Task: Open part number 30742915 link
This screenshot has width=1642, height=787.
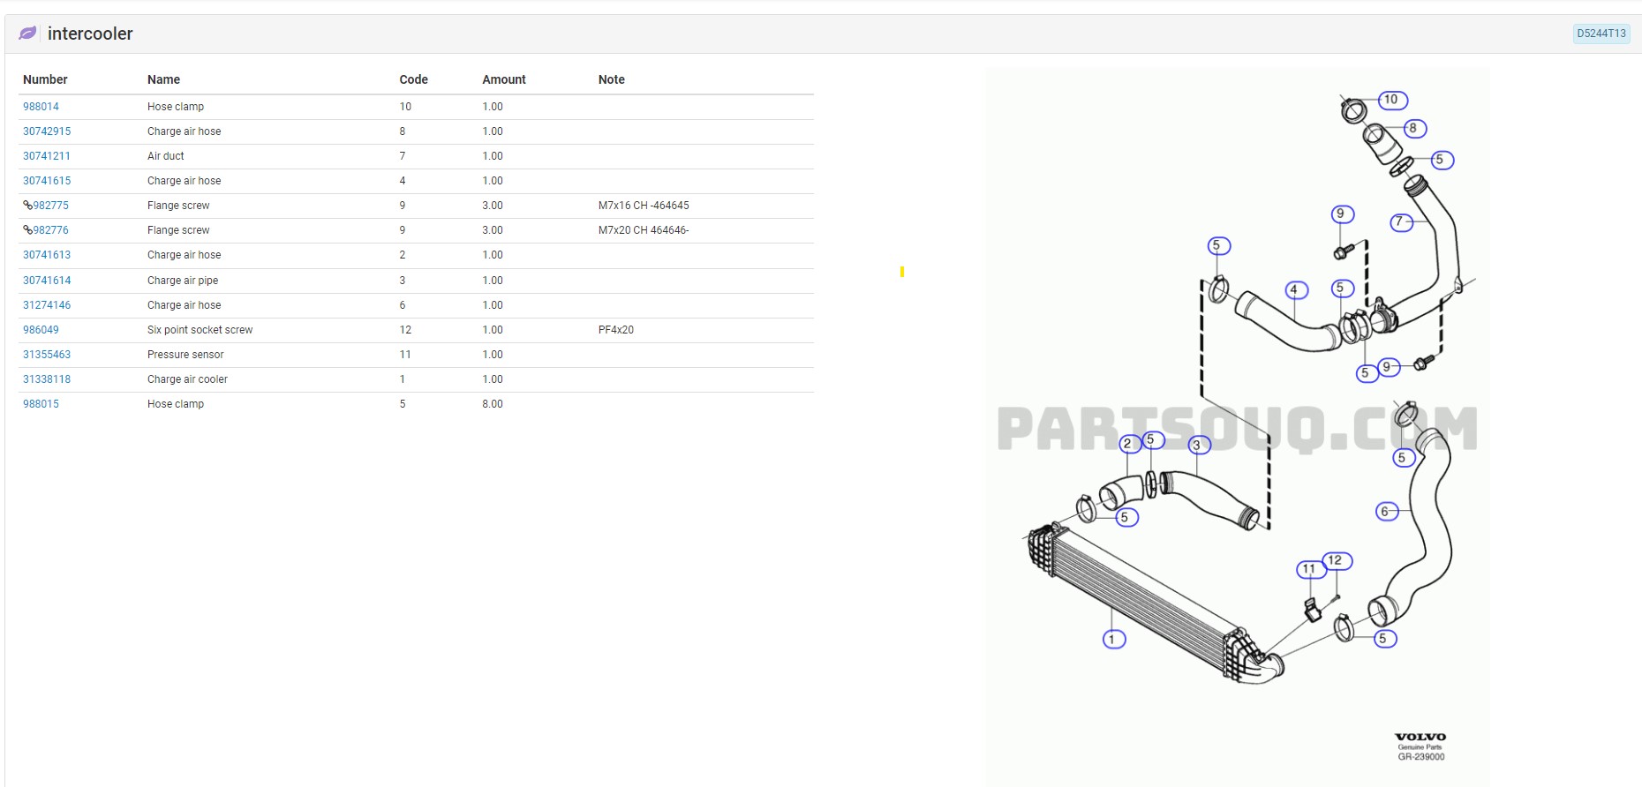Action: (47, 131)
